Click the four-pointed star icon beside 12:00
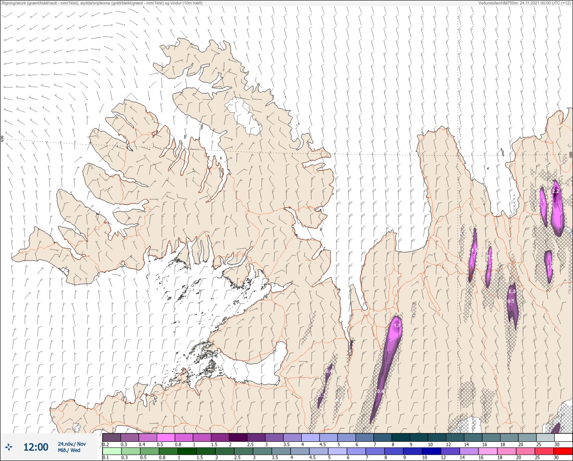The height and width of the screenshot is (461, 573). point(9,447)
